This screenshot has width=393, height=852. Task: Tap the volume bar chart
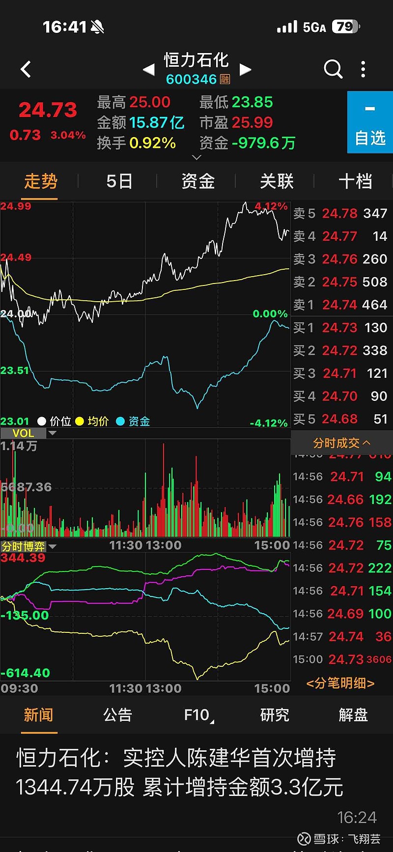(x=145, y=489)
